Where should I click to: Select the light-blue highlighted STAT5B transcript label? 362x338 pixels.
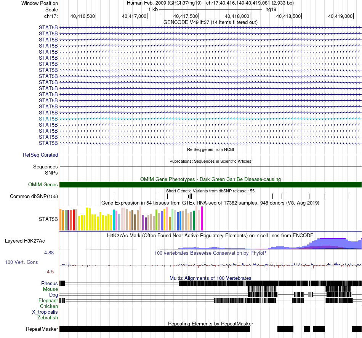(48, 119)
